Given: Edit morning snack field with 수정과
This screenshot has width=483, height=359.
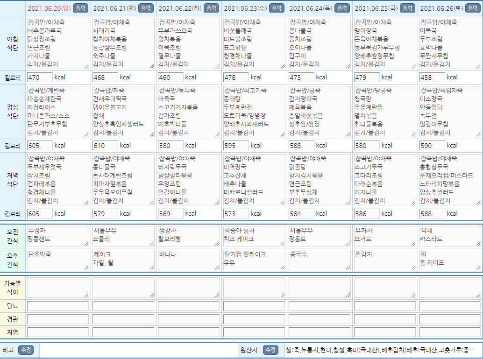Looking at the screenshot, I should (x=58, y=236).
